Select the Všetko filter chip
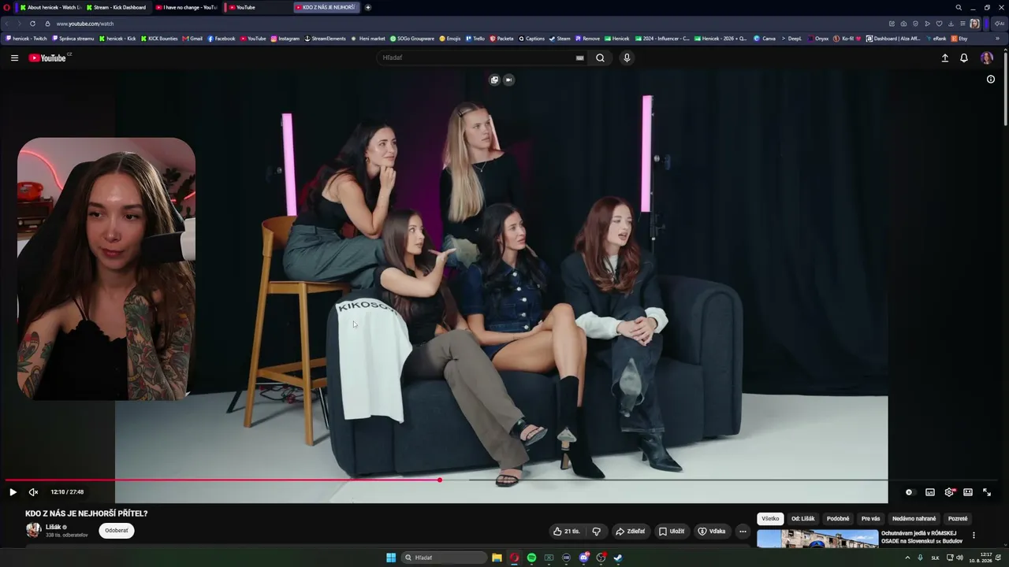Screen dimensions: 1009x567 pos(770,519)
